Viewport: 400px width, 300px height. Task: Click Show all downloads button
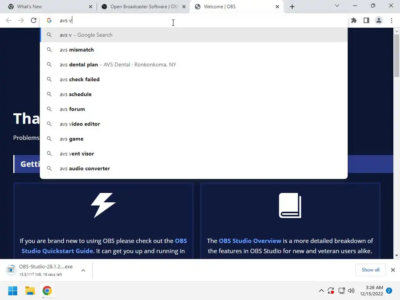(370, 270)
